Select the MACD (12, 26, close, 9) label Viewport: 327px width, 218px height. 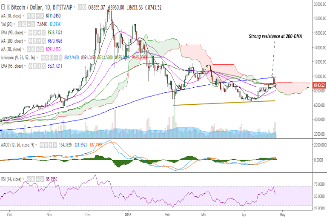tap(18, 145)
